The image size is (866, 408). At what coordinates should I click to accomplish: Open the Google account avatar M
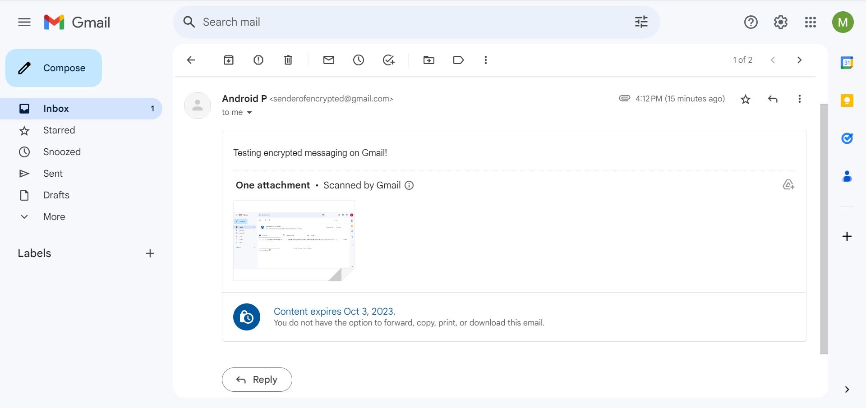coord(843,22)
